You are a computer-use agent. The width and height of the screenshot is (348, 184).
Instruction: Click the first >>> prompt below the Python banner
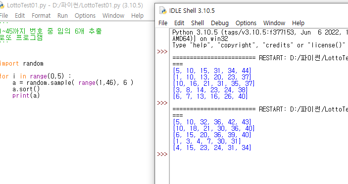[162, 51]
